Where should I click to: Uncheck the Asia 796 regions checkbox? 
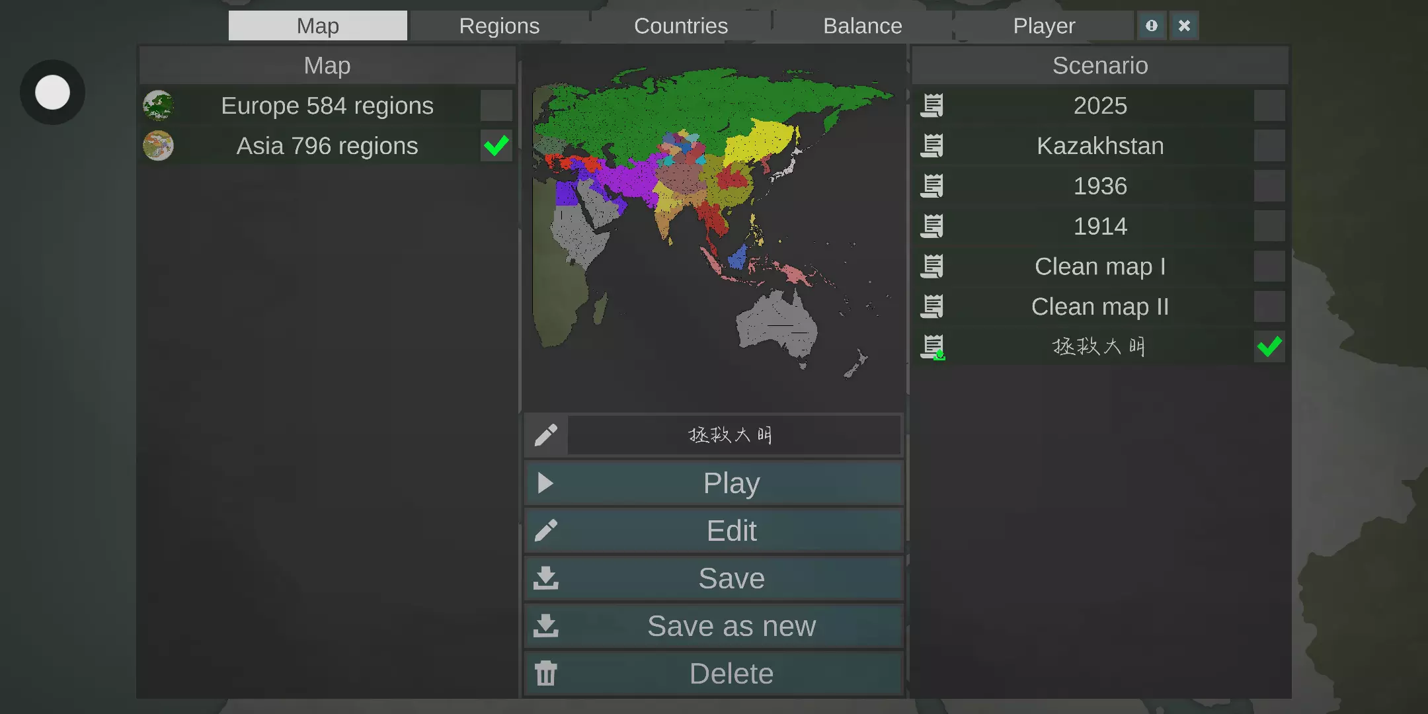tap(496, 146)
